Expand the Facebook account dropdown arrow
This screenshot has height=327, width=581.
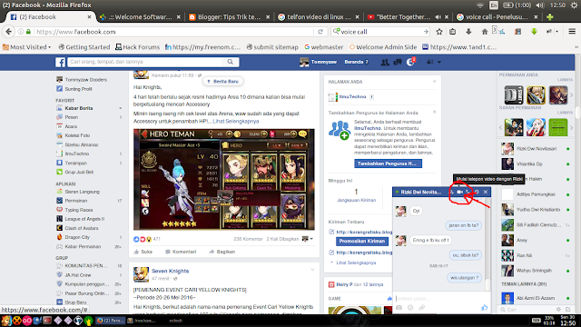point(439,62)
